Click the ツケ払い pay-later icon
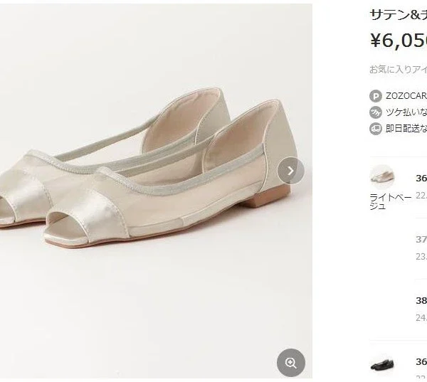The height and width of the screenshot is (382, 427). (376, 112)
